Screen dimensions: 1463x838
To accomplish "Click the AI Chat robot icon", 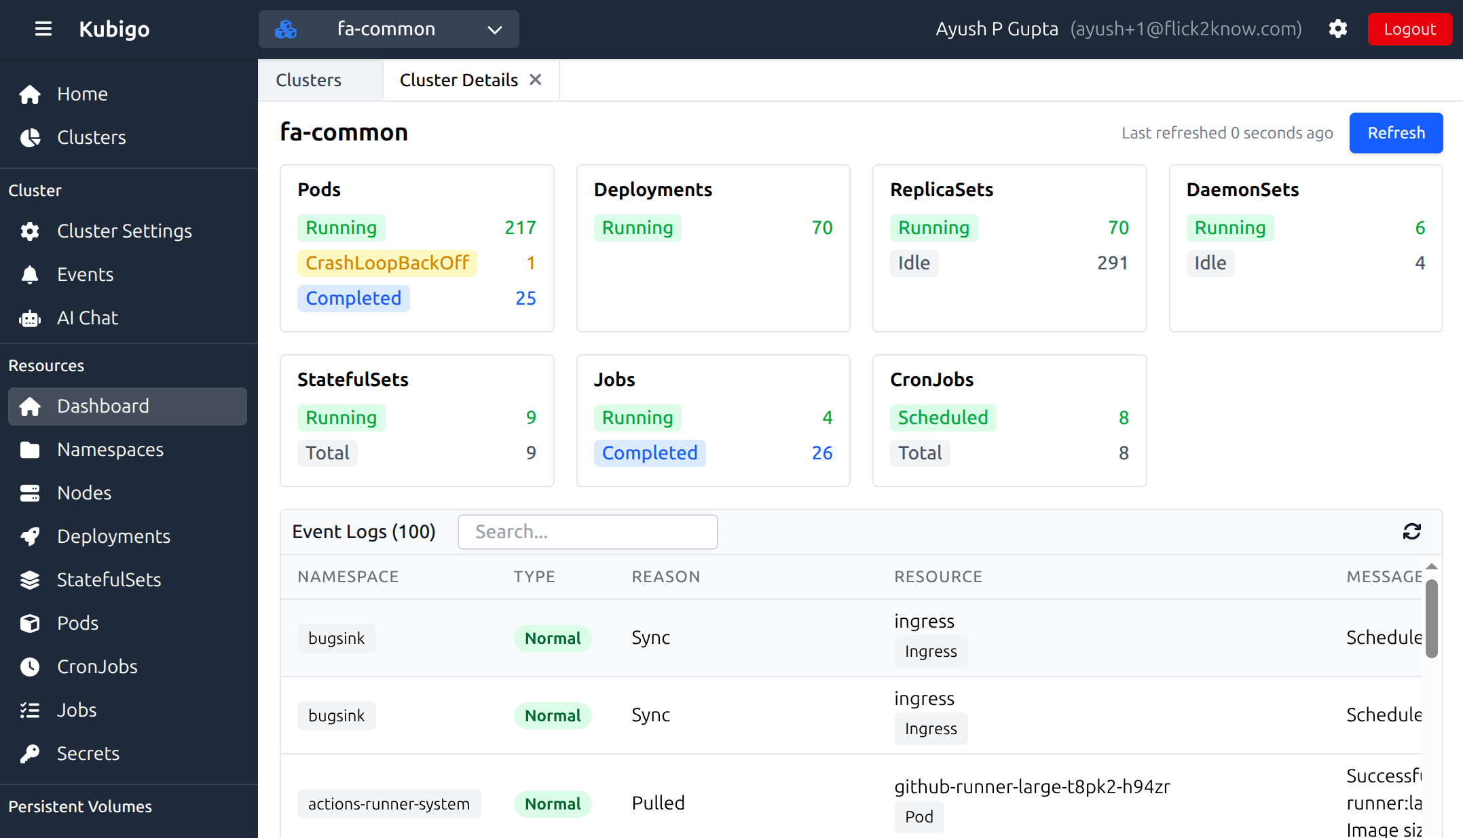I will [x=30, y=318].
